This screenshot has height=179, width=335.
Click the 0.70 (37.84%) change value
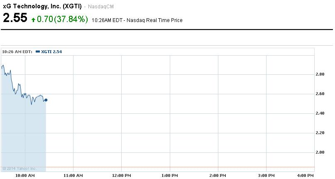pyautogui.click(x=62, y=19)
